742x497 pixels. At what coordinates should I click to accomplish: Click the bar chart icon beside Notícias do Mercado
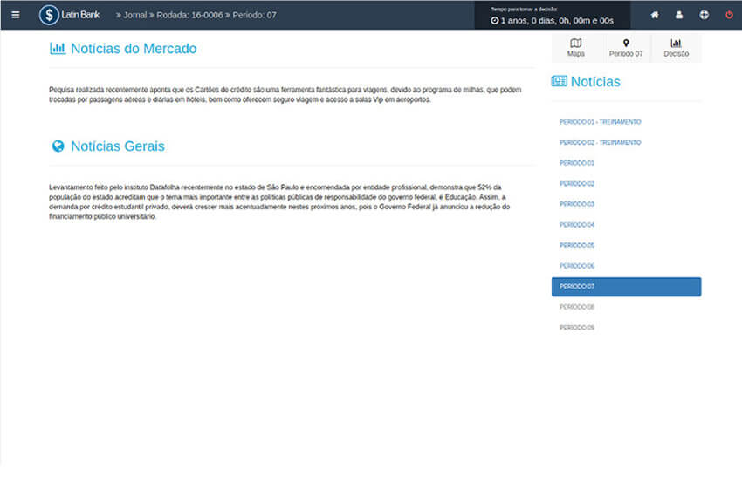tap(58, 48)
